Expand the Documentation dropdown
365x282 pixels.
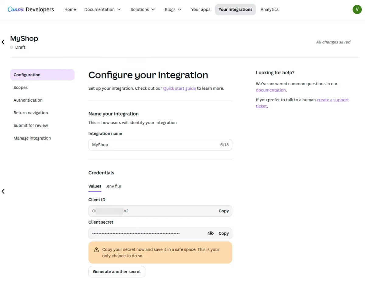point(103,9)
